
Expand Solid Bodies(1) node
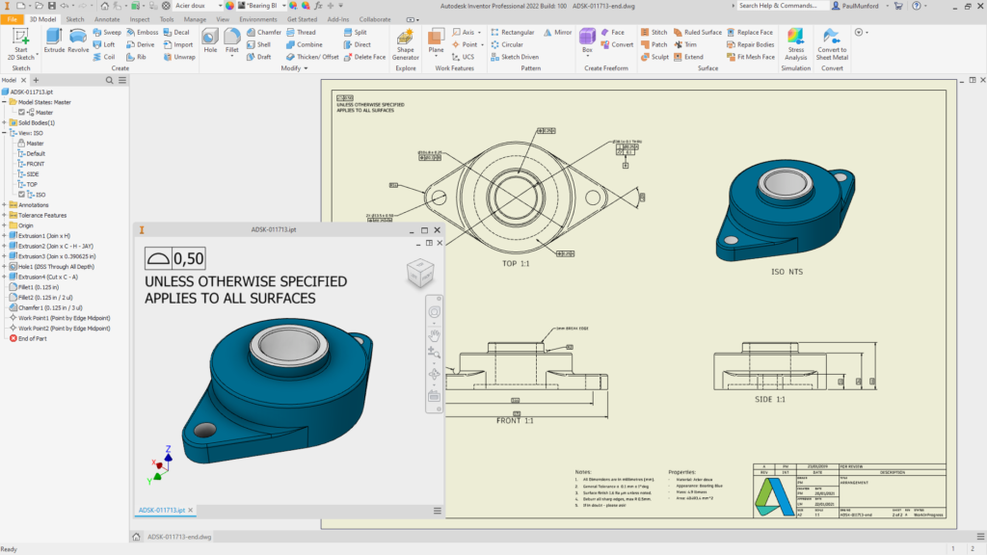[5, 122]
